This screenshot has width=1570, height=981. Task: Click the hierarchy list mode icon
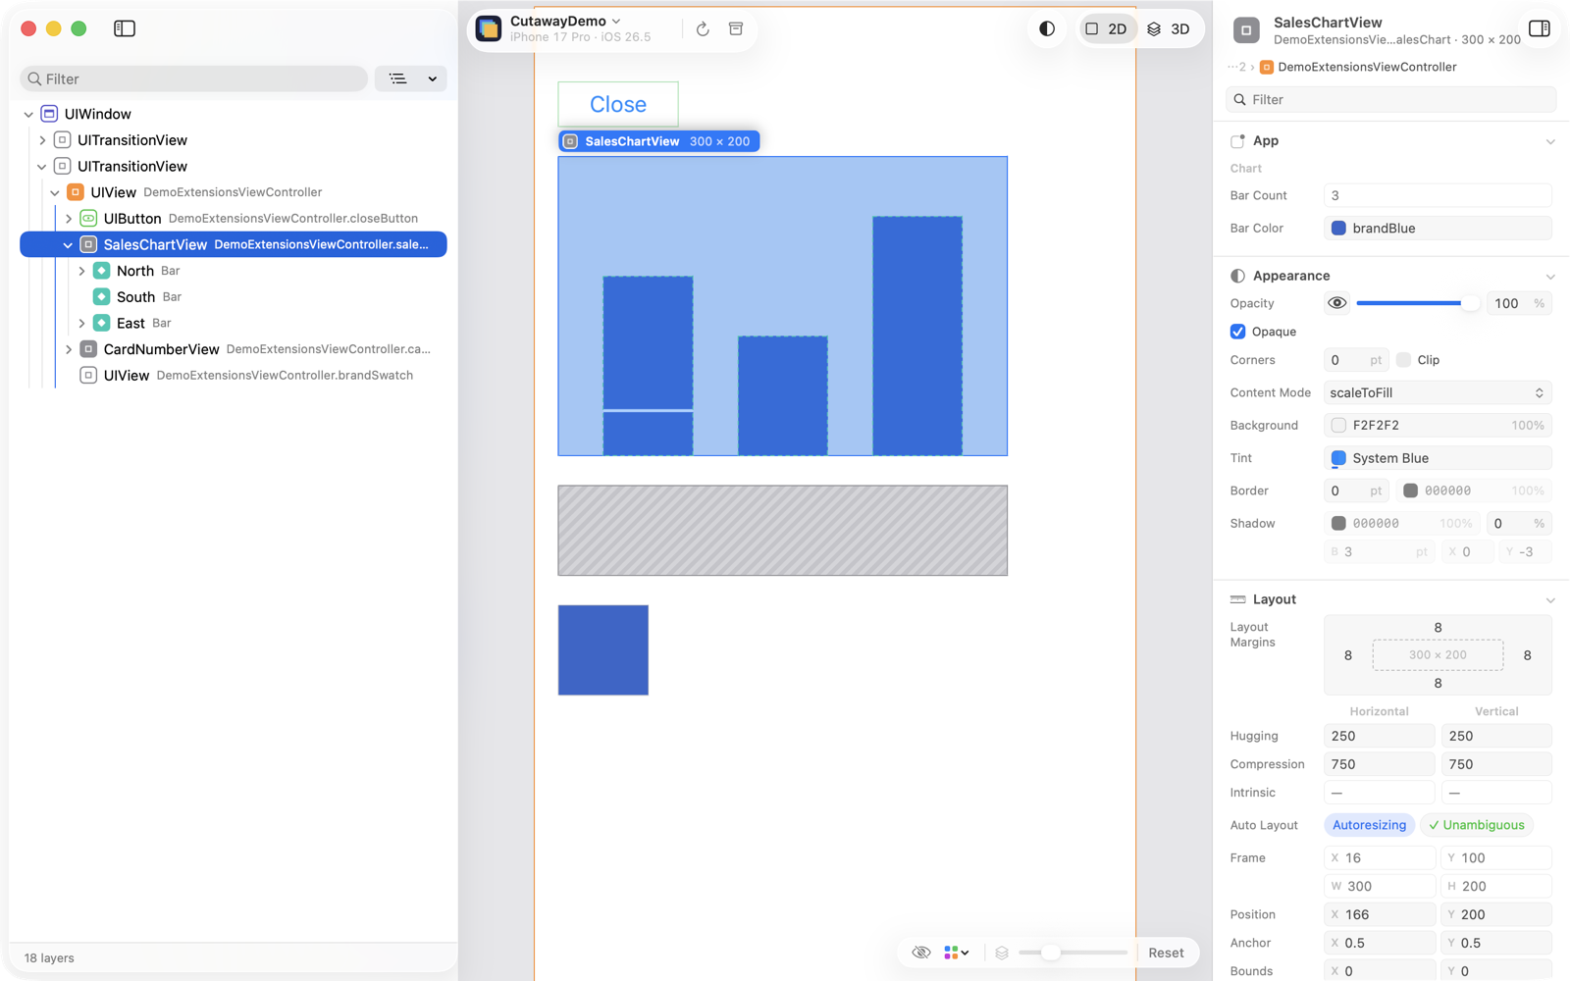[397, 78]
